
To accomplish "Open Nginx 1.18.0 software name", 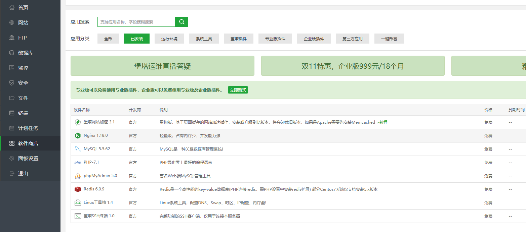I will 96,135.
